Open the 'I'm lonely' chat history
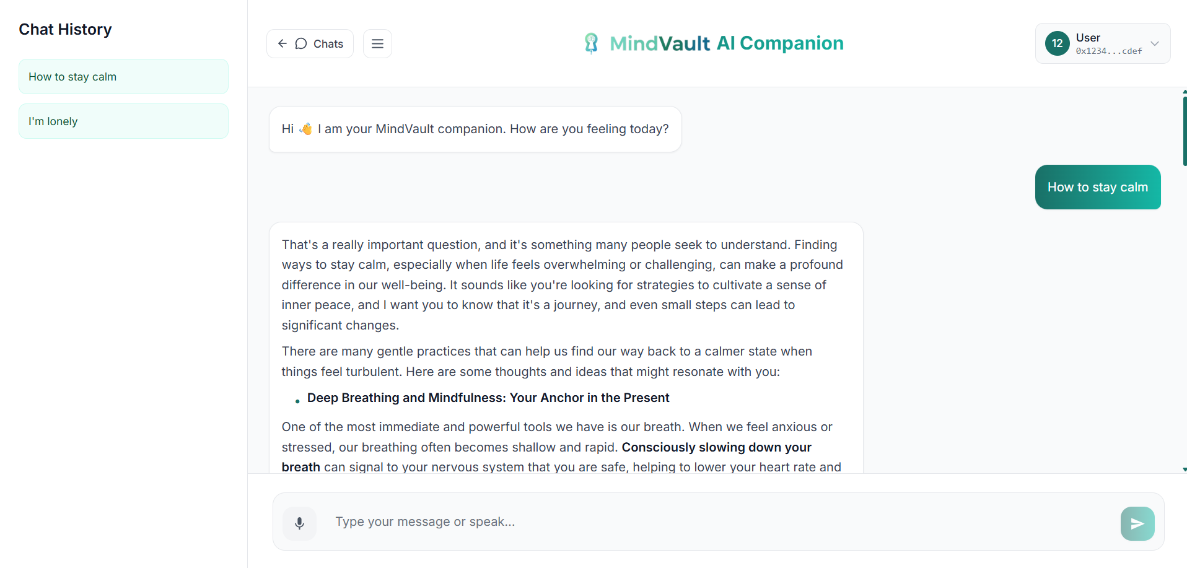 click(x=123, y=121)
